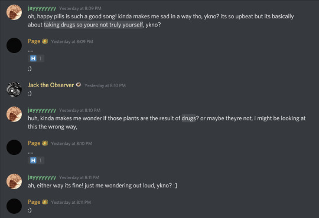
Task: Click the highlighted phrase taking drugs so youre not truly yourself
Action: pos(93,25)
